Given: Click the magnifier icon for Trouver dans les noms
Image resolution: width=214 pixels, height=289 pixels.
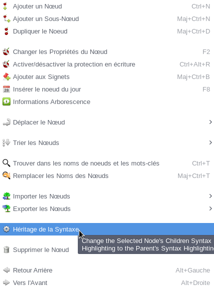Looking at the screenshot, I should pos(6,163).
